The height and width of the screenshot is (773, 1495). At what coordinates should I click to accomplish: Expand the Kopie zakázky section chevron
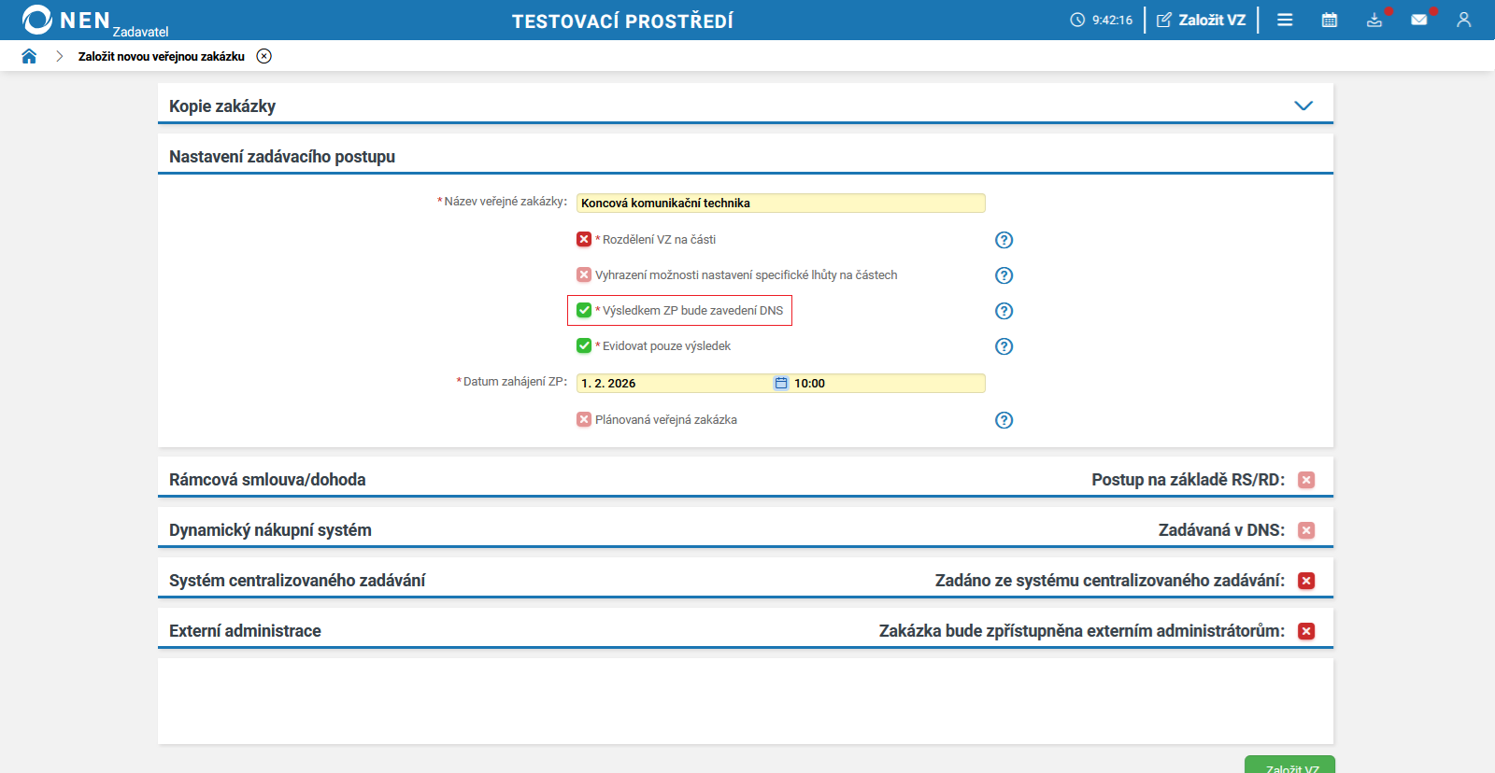click(x=1303, y=105)
